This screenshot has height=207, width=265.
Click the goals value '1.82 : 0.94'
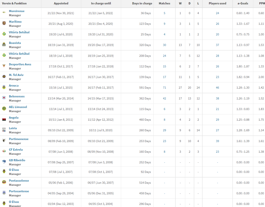243,77
